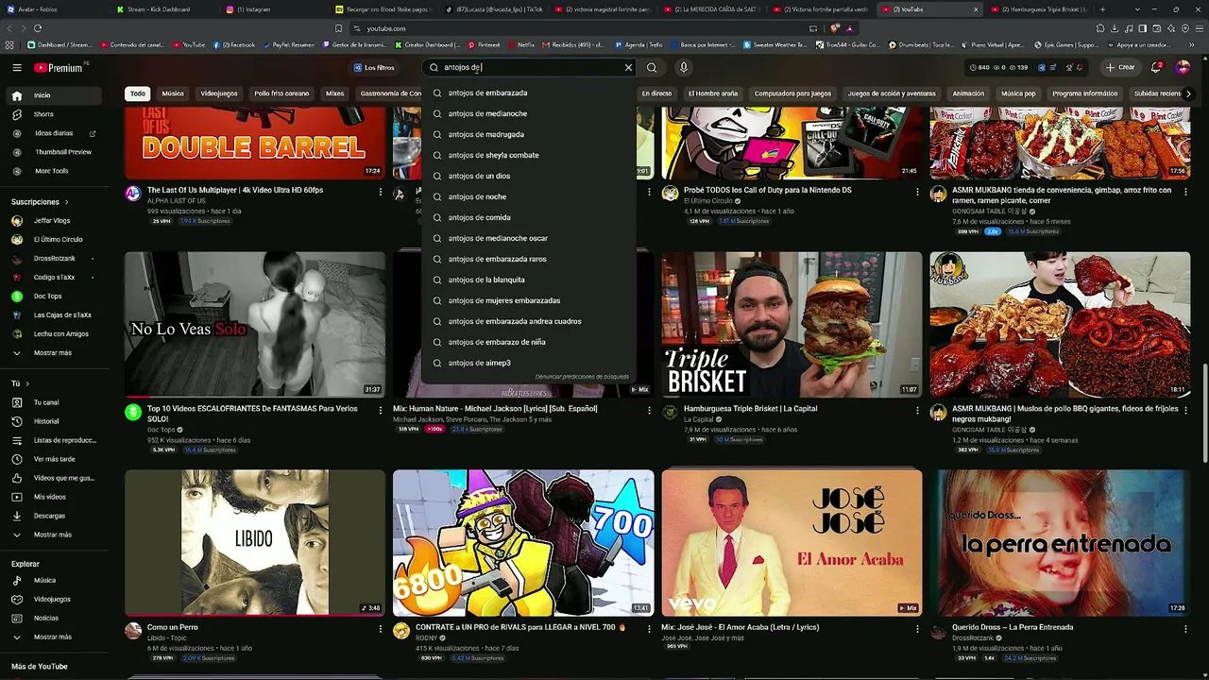
Task: Open the Crear button menu
Action: (x=1120, y=68)
